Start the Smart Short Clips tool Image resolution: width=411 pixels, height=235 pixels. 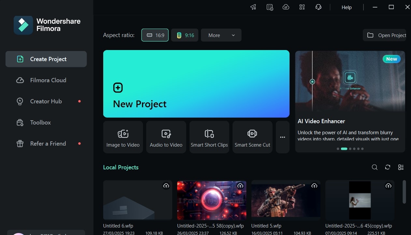[x=209, y=137]
